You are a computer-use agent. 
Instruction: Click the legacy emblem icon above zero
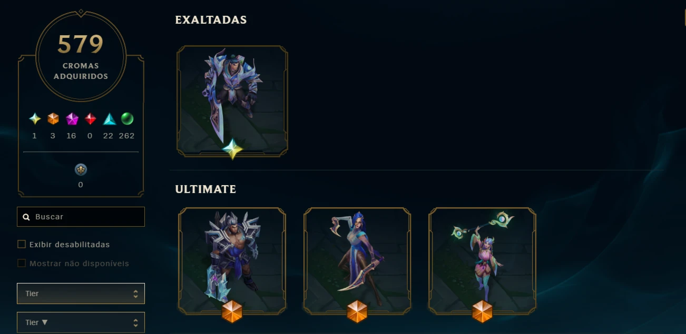pyautogui.click(x=81, y=169)
